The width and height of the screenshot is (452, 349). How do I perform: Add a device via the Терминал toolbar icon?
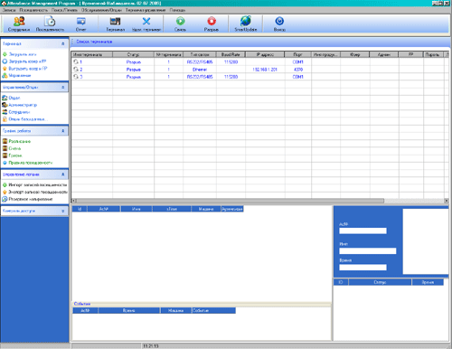point(115,24)
